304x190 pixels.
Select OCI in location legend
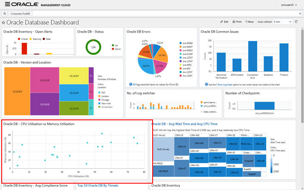coord(102,93)
